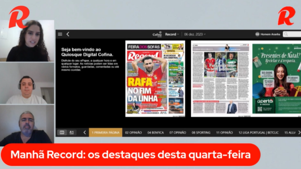The height and width of the screenshot is (169, 301).
Task: Click the Homem Aranha user avatar
Action: 257,34
